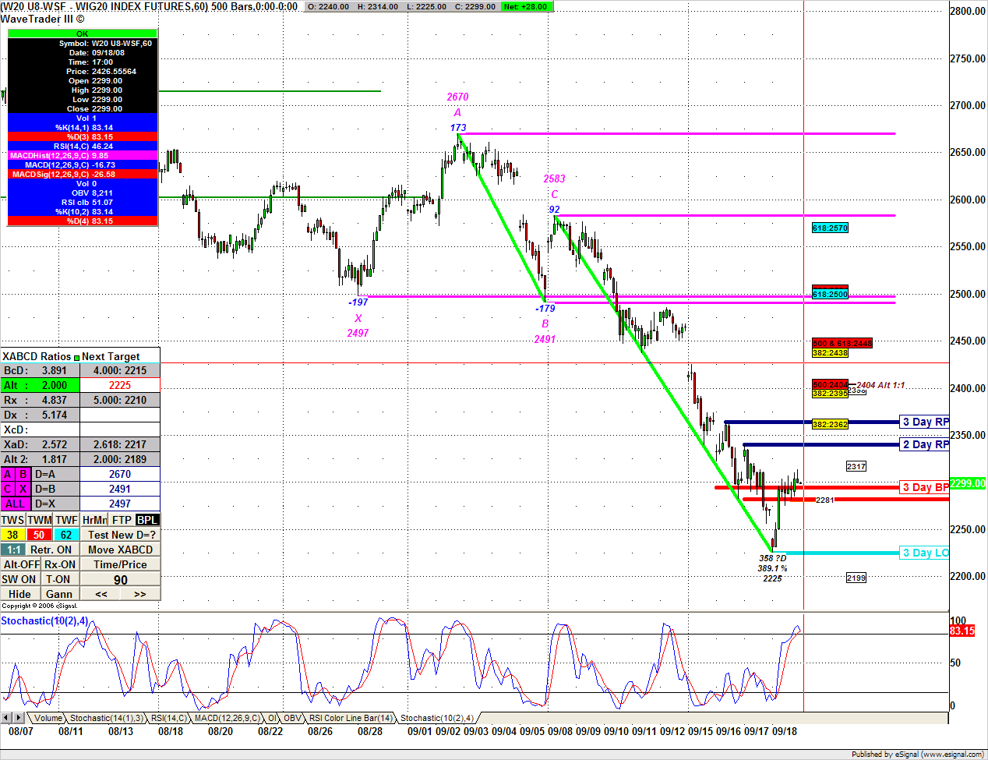Image resolution: width=988 pixels, height=760 pixels.
Task: Toggle the SW ON button
Action: [19, 579]
